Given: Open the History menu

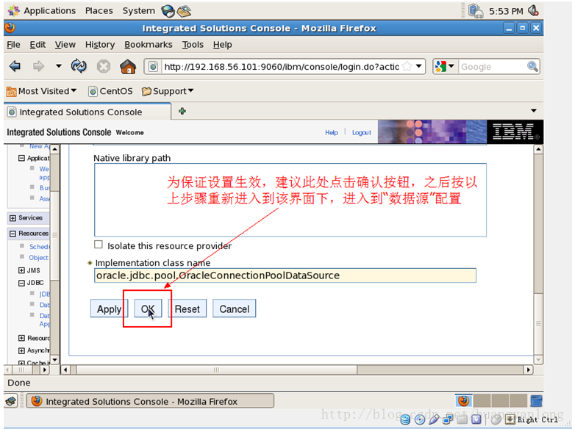Looking at the screenshot, I should coord(100,45).
